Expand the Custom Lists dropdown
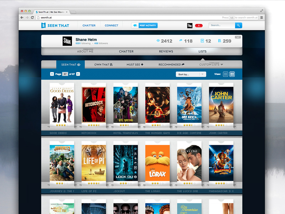This screenshot has width=285, height=214. pyautogui.click(x=211, y=65)
